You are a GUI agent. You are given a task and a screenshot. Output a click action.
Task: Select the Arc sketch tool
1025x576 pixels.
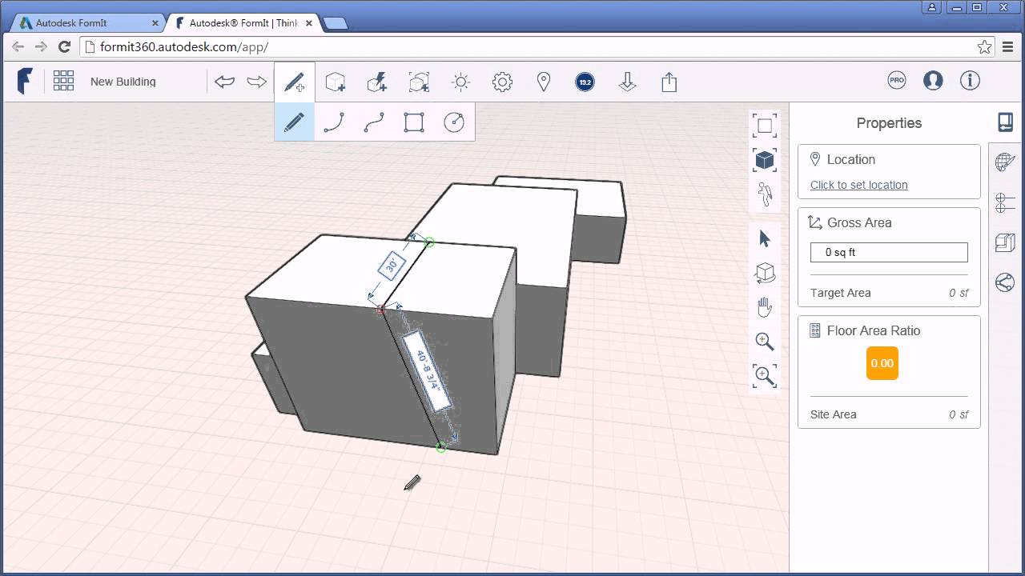click(x=334, y=122)
